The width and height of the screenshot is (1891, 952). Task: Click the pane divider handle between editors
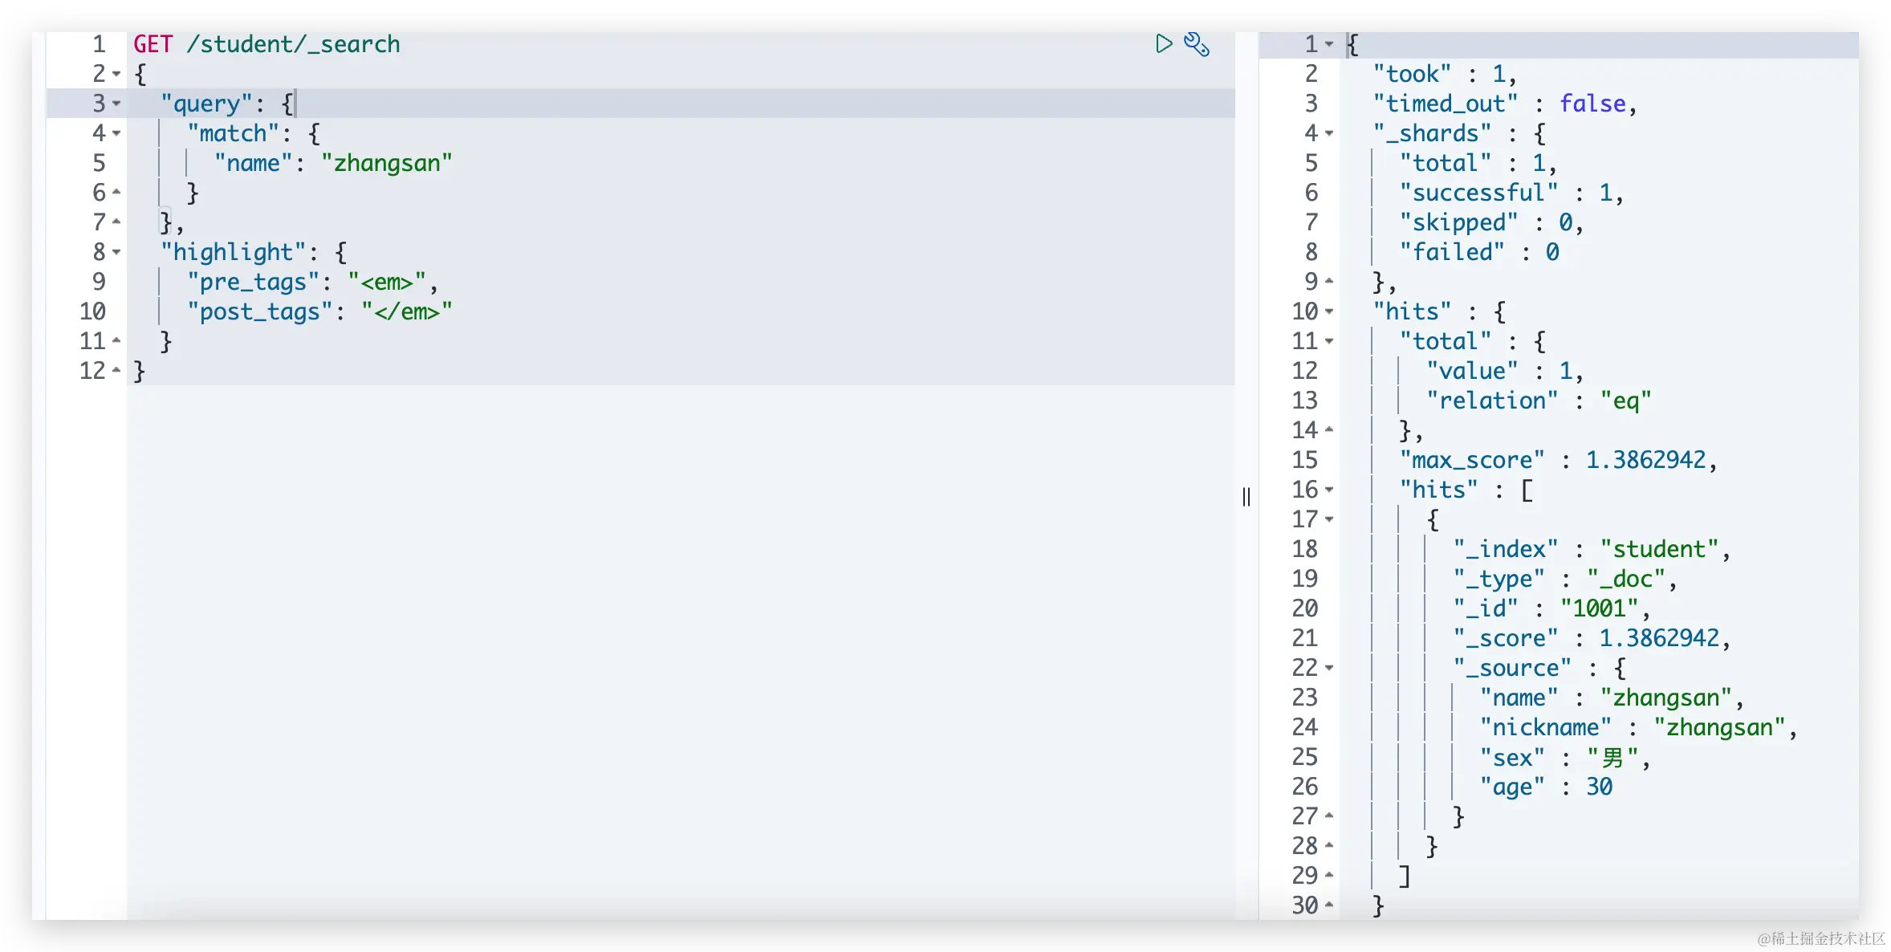coord(1246,497)
